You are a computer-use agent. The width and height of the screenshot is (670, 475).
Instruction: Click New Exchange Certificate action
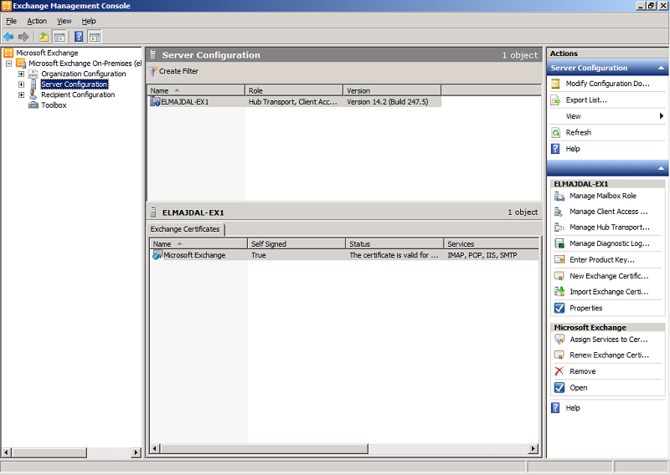point(608,276)
